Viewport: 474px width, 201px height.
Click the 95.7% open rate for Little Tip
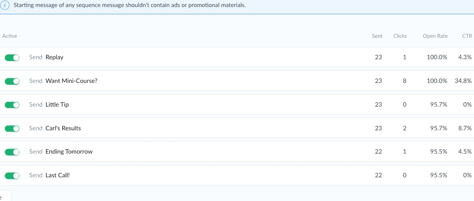439,104
